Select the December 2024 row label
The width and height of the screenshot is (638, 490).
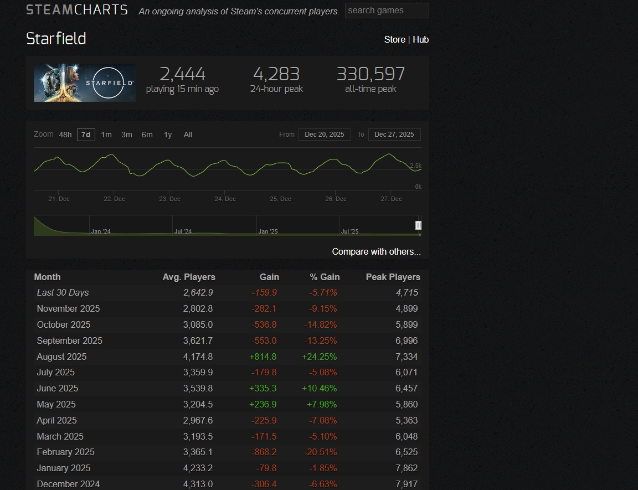click(68, 484)
